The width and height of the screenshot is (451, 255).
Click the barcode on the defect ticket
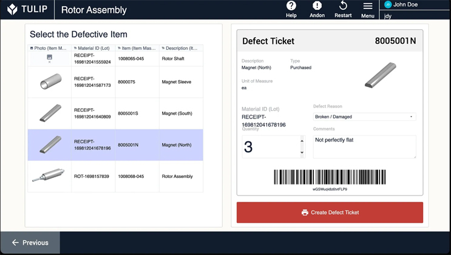tap(330, 177)
